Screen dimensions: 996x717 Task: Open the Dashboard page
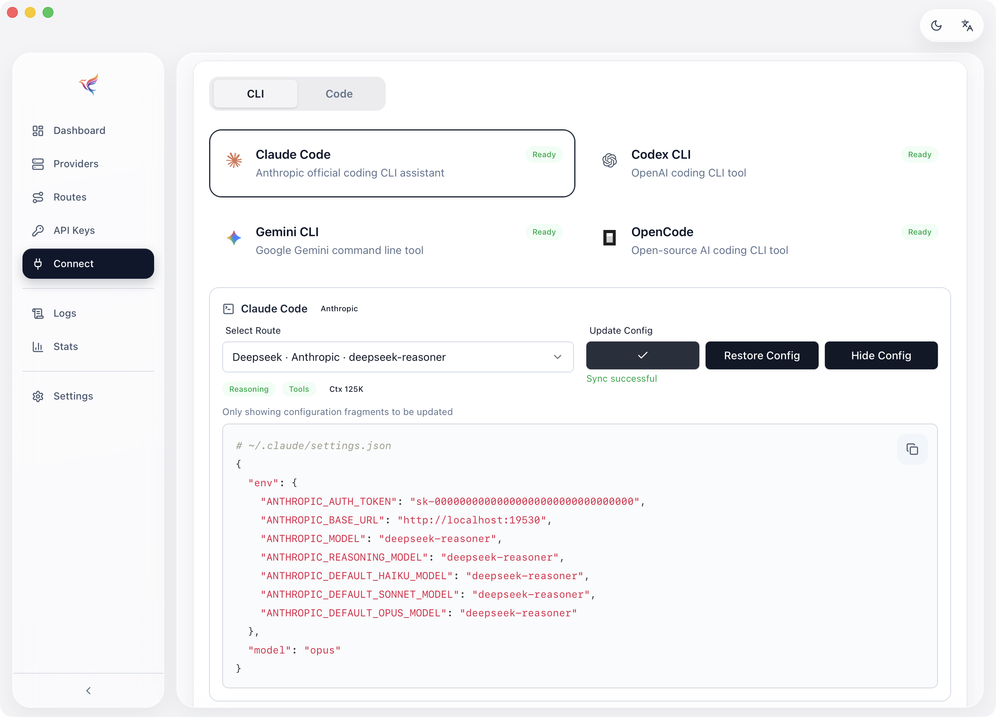pos(88,130)
